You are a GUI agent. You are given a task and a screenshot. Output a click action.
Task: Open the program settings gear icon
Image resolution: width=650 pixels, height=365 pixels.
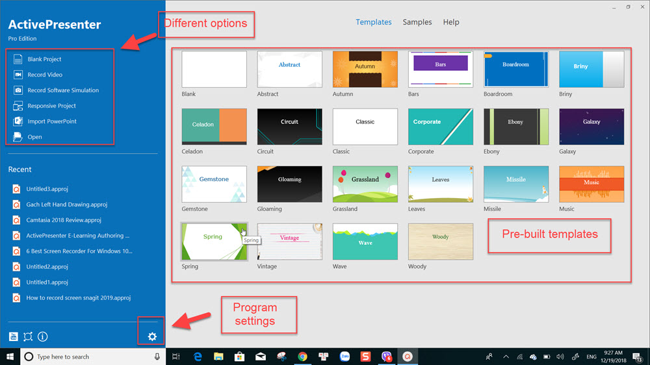point(152,336)
